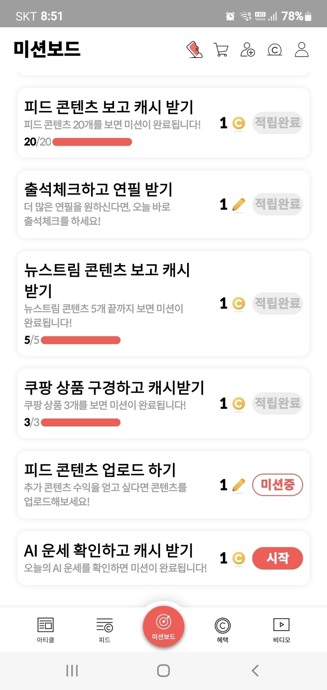Tap 적립완료 button on 쿠팡 상품 mission
The width and height of the screenshot is (327, 690).
pos(277,403)
